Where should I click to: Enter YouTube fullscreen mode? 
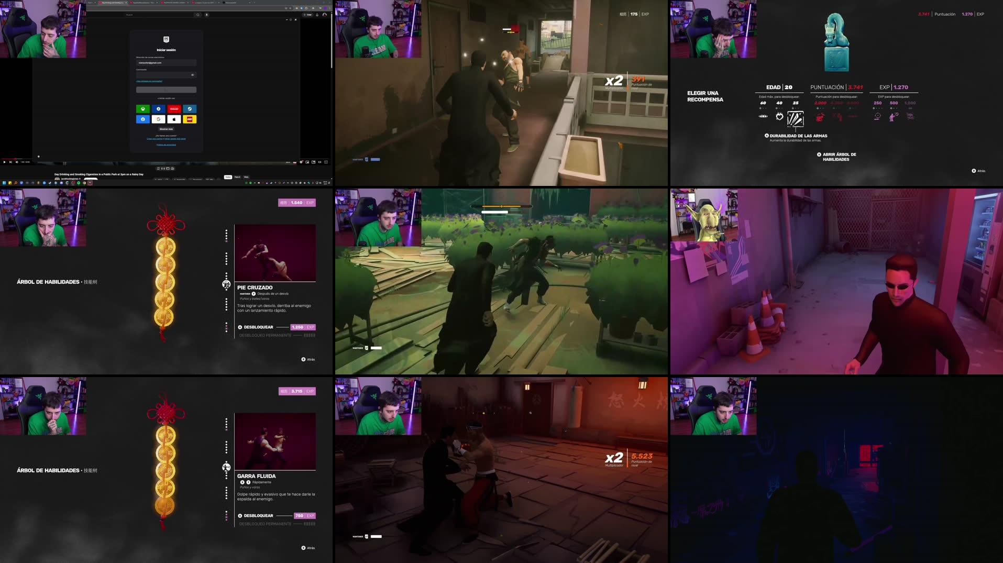point(326,162)
